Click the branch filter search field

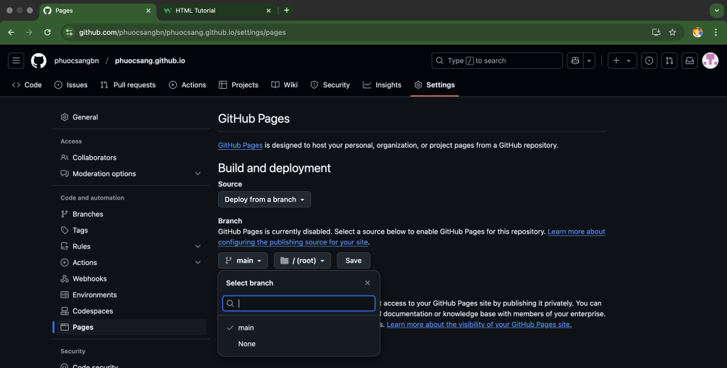[x=304, y=303]
